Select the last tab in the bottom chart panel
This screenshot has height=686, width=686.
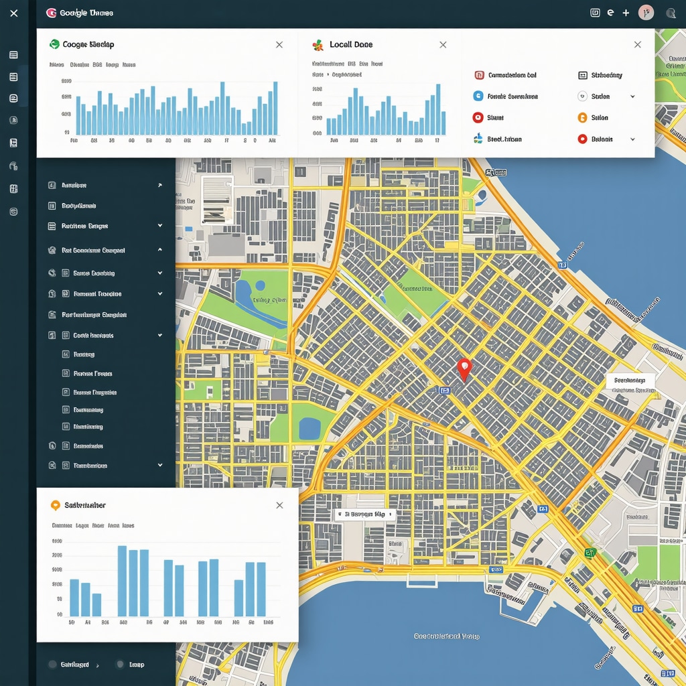click(x=128, y=525)
